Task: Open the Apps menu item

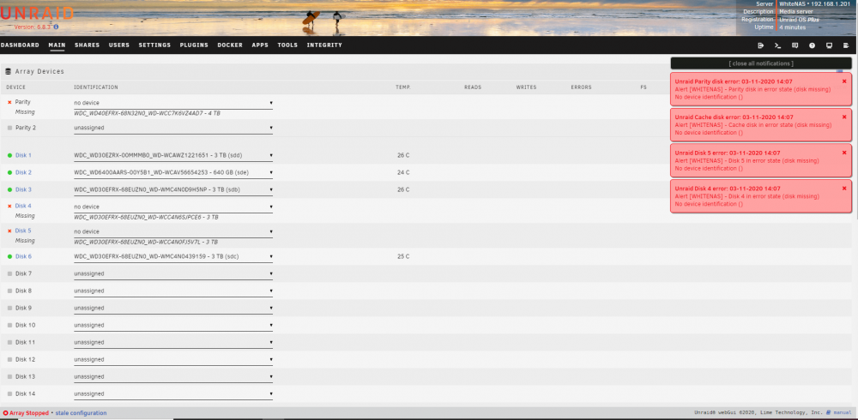Action: 260,45
